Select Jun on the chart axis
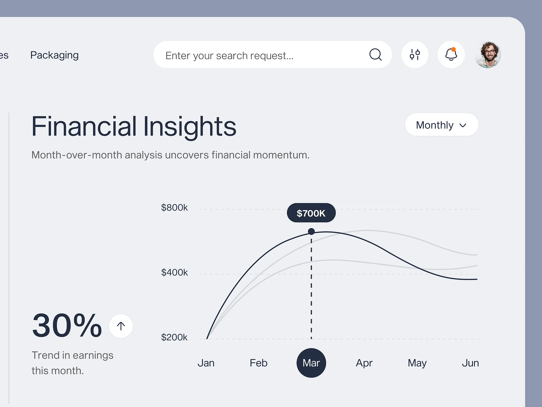 (x=470, y=363)
